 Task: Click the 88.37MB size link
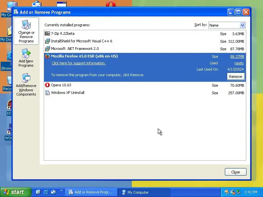[x=237, y=56]
